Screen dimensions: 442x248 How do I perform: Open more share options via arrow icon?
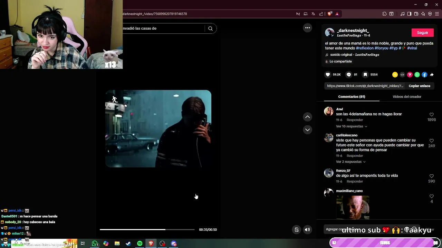tap(432, 75)
